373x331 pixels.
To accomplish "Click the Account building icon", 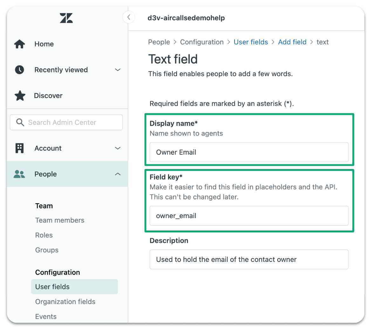I will click(x=20, y=148).
